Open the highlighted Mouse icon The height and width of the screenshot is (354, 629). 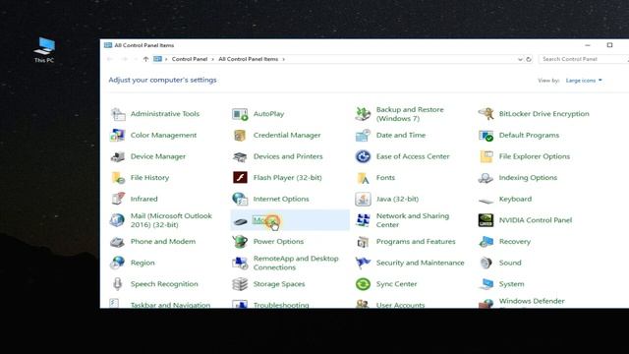[x=240, y=220]
